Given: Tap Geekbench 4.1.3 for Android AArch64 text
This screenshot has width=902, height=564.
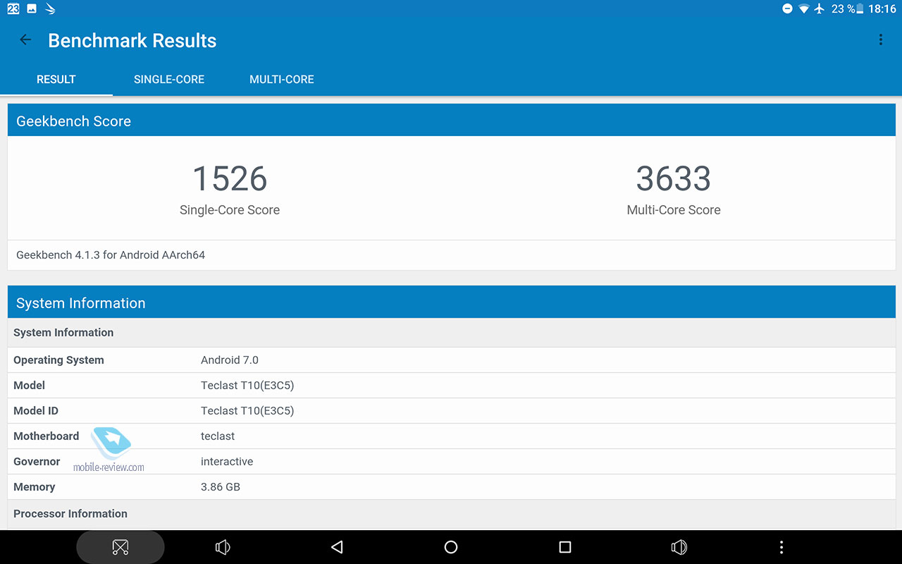Looking at the screenshot, I should [x=111, y=255].
